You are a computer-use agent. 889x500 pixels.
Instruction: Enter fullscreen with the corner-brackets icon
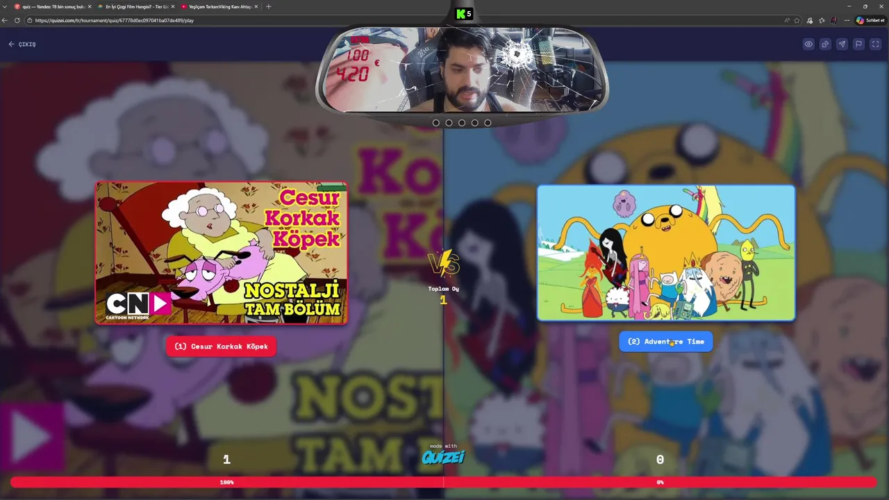(x=875, y=44)
